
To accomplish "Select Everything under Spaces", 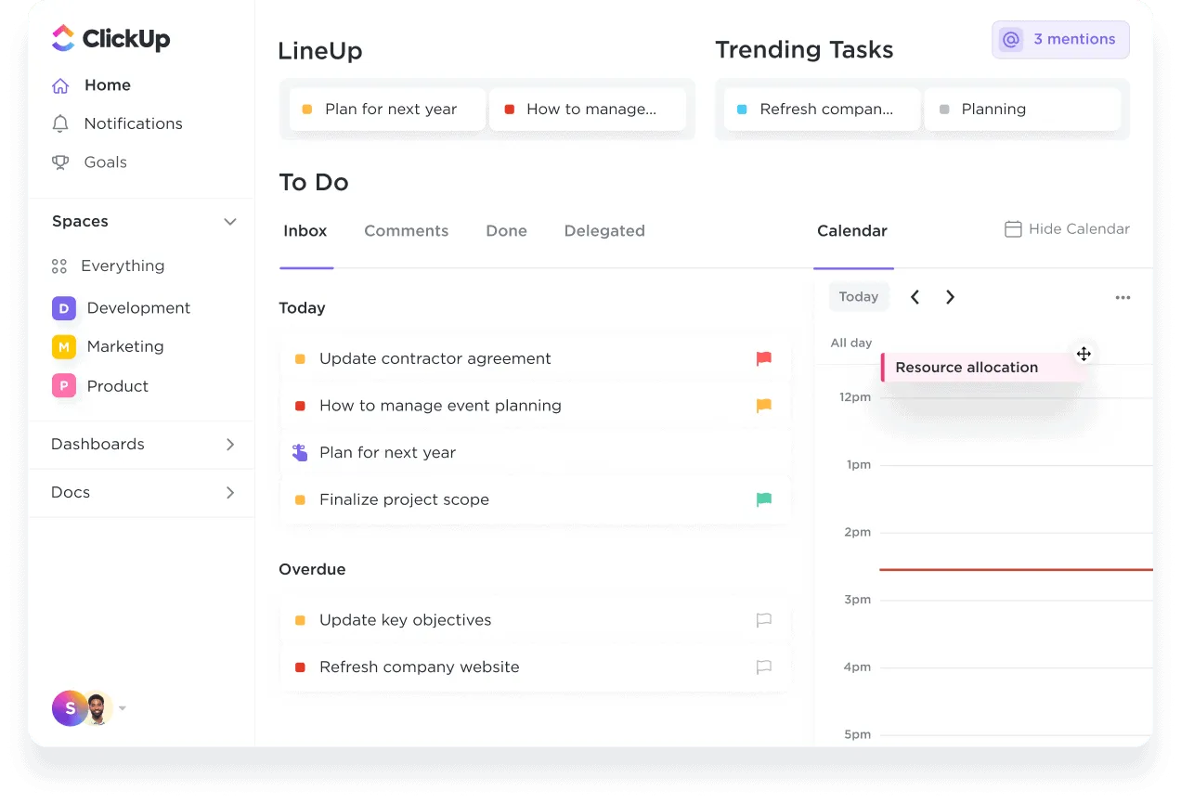I will pyautogui.click(x=123, y=266).
